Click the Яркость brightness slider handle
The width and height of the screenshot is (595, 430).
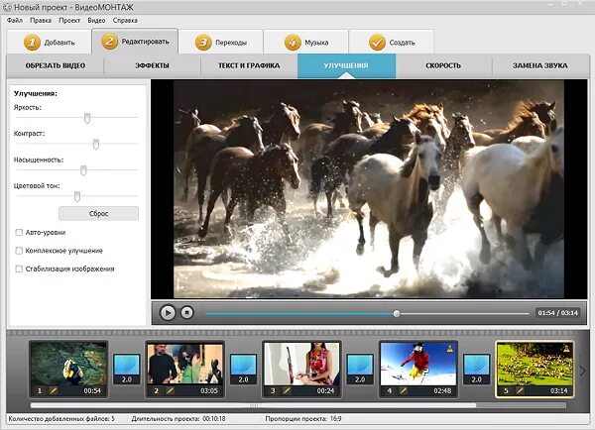tap(87, 118)
